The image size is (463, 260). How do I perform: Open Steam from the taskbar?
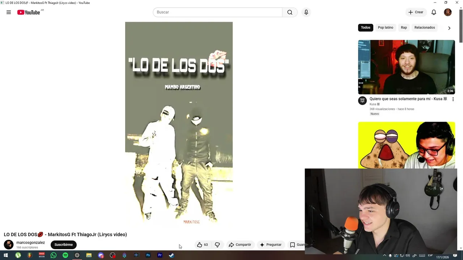click(172, 255)
